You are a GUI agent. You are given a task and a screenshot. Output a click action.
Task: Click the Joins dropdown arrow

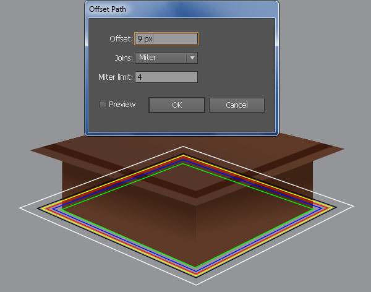click(192, 58)
